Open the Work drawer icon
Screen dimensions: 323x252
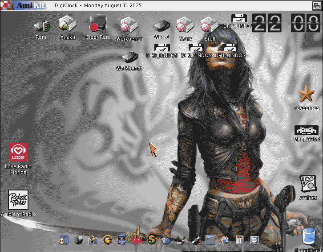pyautogui.click(x=185, y=25)
